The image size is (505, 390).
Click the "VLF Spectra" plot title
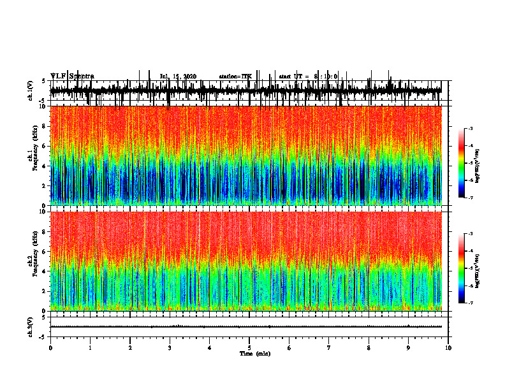72,76
